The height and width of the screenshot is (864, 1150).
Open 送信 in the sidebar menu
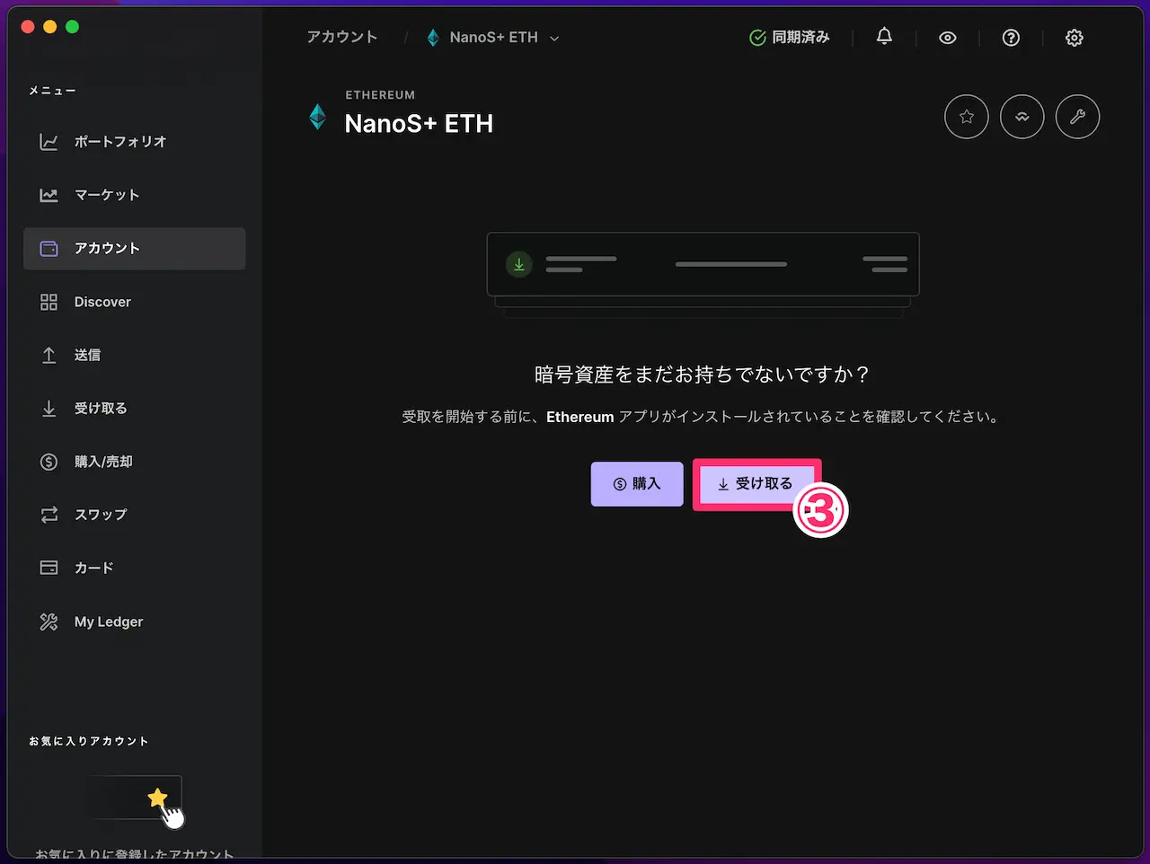coord(134,355)
